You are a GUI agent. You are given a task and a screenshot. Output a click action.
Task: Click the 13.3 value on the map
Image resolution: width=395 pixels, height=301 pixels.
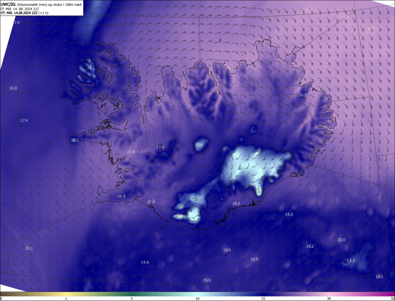point(351,261)
